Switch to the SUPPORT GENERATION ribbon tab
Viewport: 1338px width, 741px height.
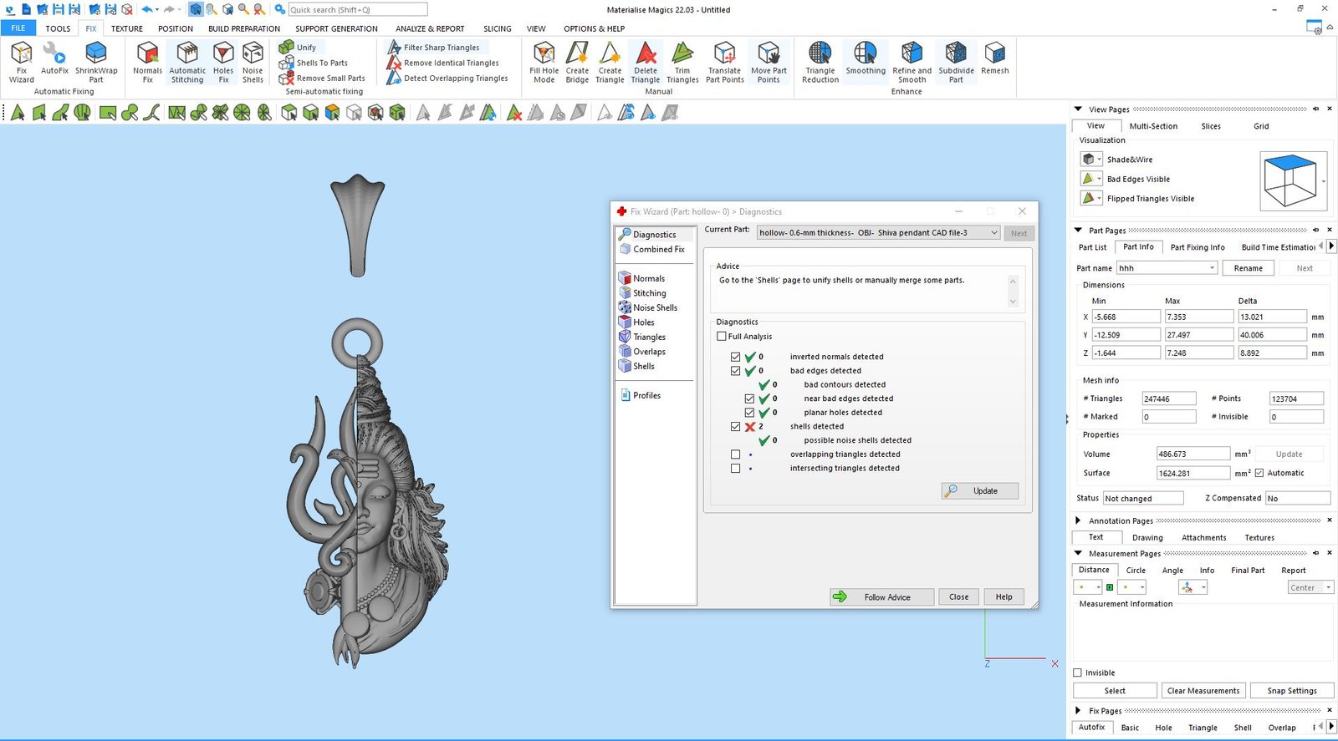pos(336,28)
